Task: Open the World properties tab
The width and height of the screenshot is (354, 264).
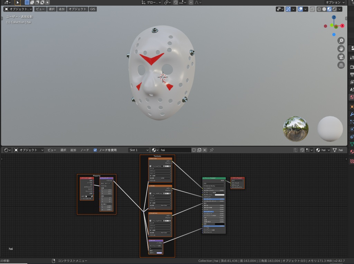Action: 352,97
